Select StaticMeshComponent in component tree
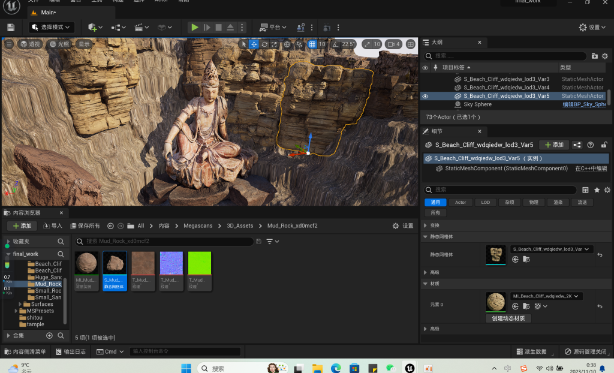 [506, 169]
